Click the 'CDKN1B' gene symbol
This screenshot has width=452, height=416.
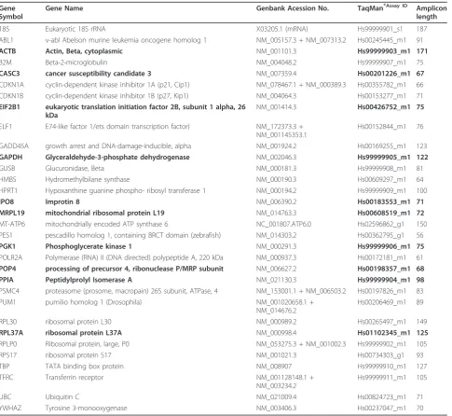[12, 96]
